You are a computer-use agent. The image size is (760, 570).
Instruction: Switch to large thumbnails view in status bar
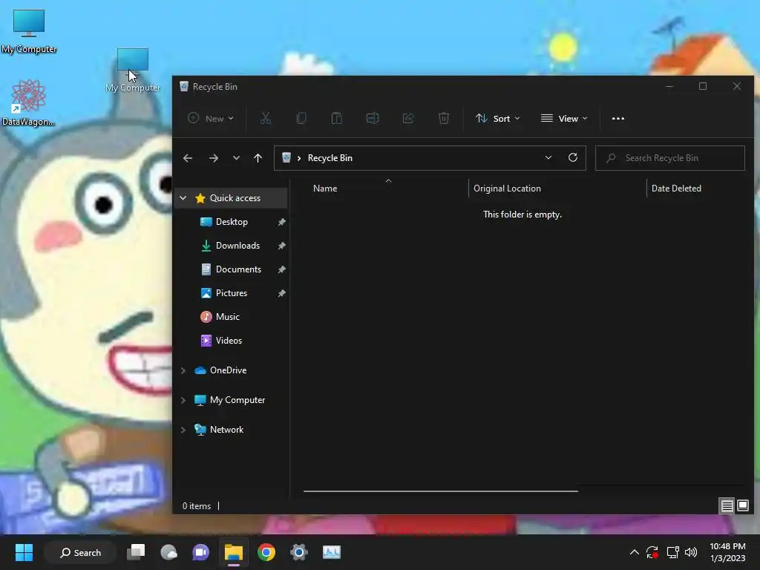[x=742, y=506]
